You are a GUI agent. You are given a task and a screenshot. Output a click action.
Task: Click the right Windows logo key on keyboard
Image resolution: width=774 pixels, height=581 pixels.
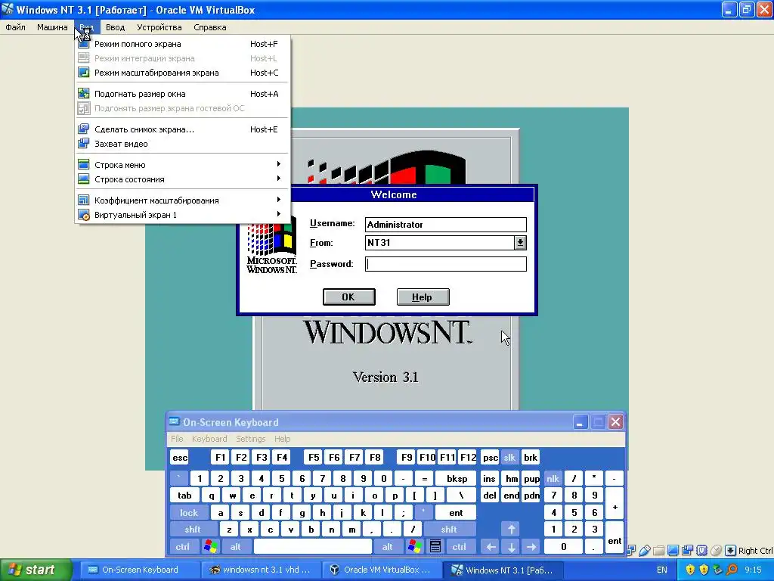click(415, 546)
